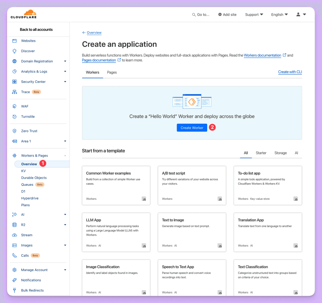Click the Calls beta icon
Screen dimensions: 322x303
[14, 255]
